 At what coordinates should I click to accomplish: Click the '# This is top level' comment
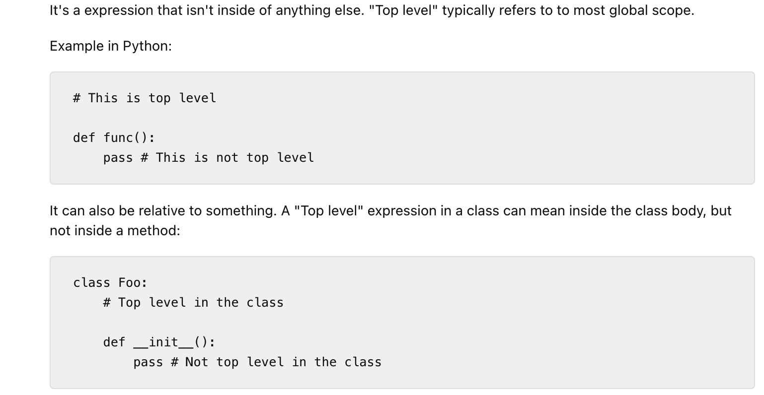point(145,98)
